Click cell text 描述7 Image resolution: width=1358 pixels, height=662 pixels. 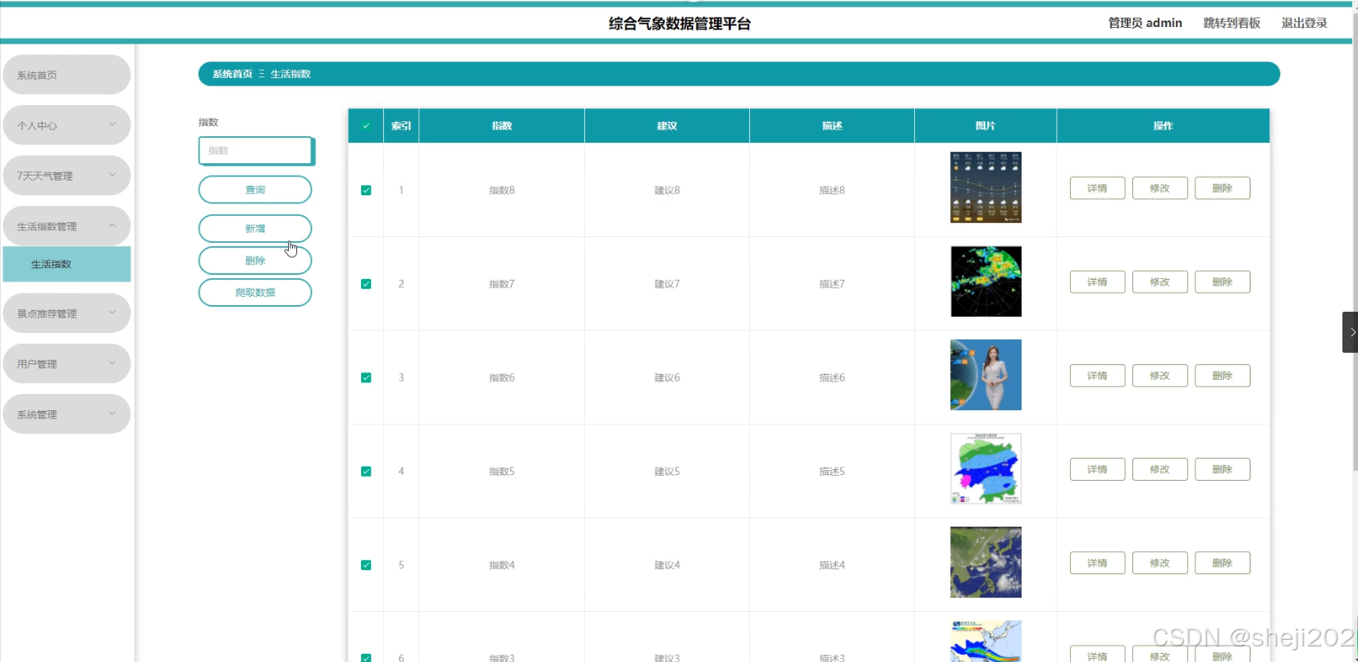tap(832, 284)
